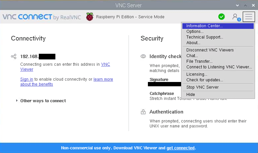This screenshot has height=153, width=258.
Task: Click the padlock icon beside Authentication
Action: (x=143, y=112)
